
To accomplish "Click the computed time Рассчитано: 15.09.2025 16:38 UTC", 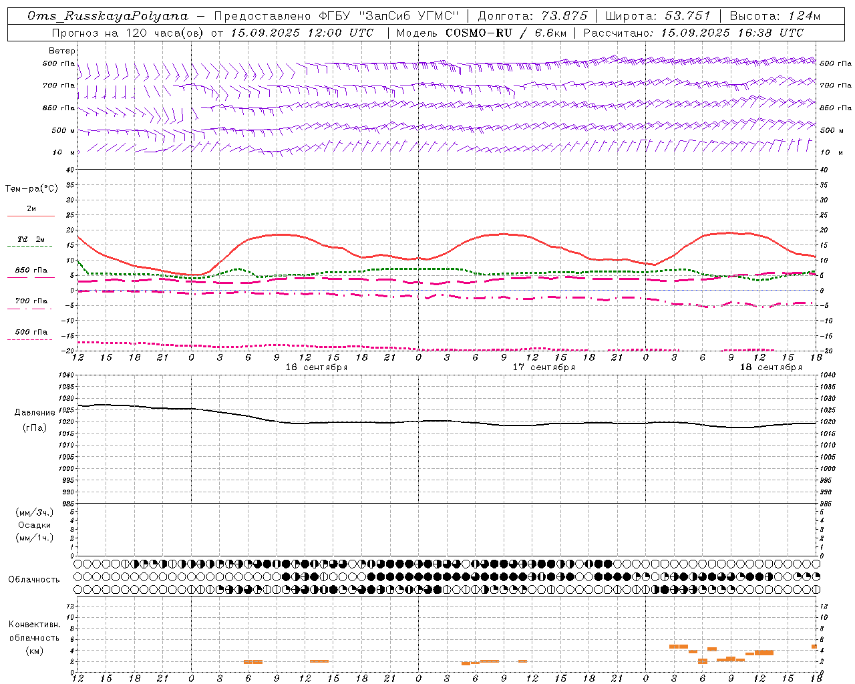I will point(693,33).
